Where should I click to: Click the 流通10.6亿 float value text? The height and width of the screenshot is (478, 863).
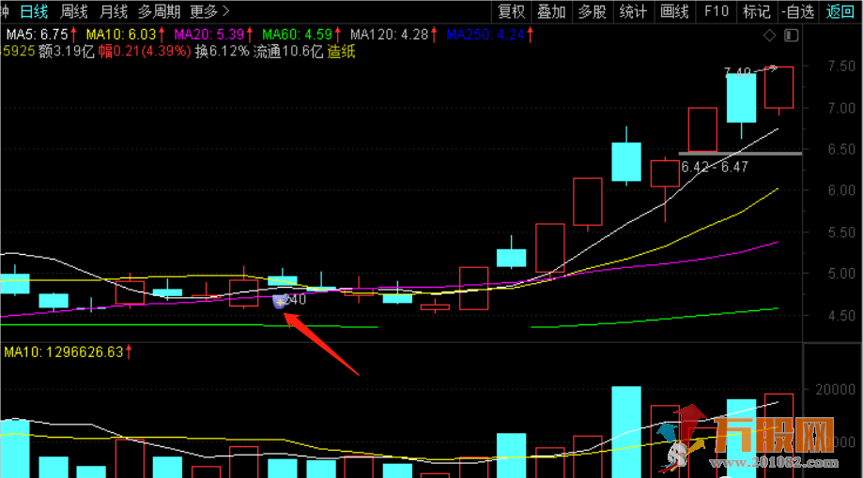pos(288,52)
